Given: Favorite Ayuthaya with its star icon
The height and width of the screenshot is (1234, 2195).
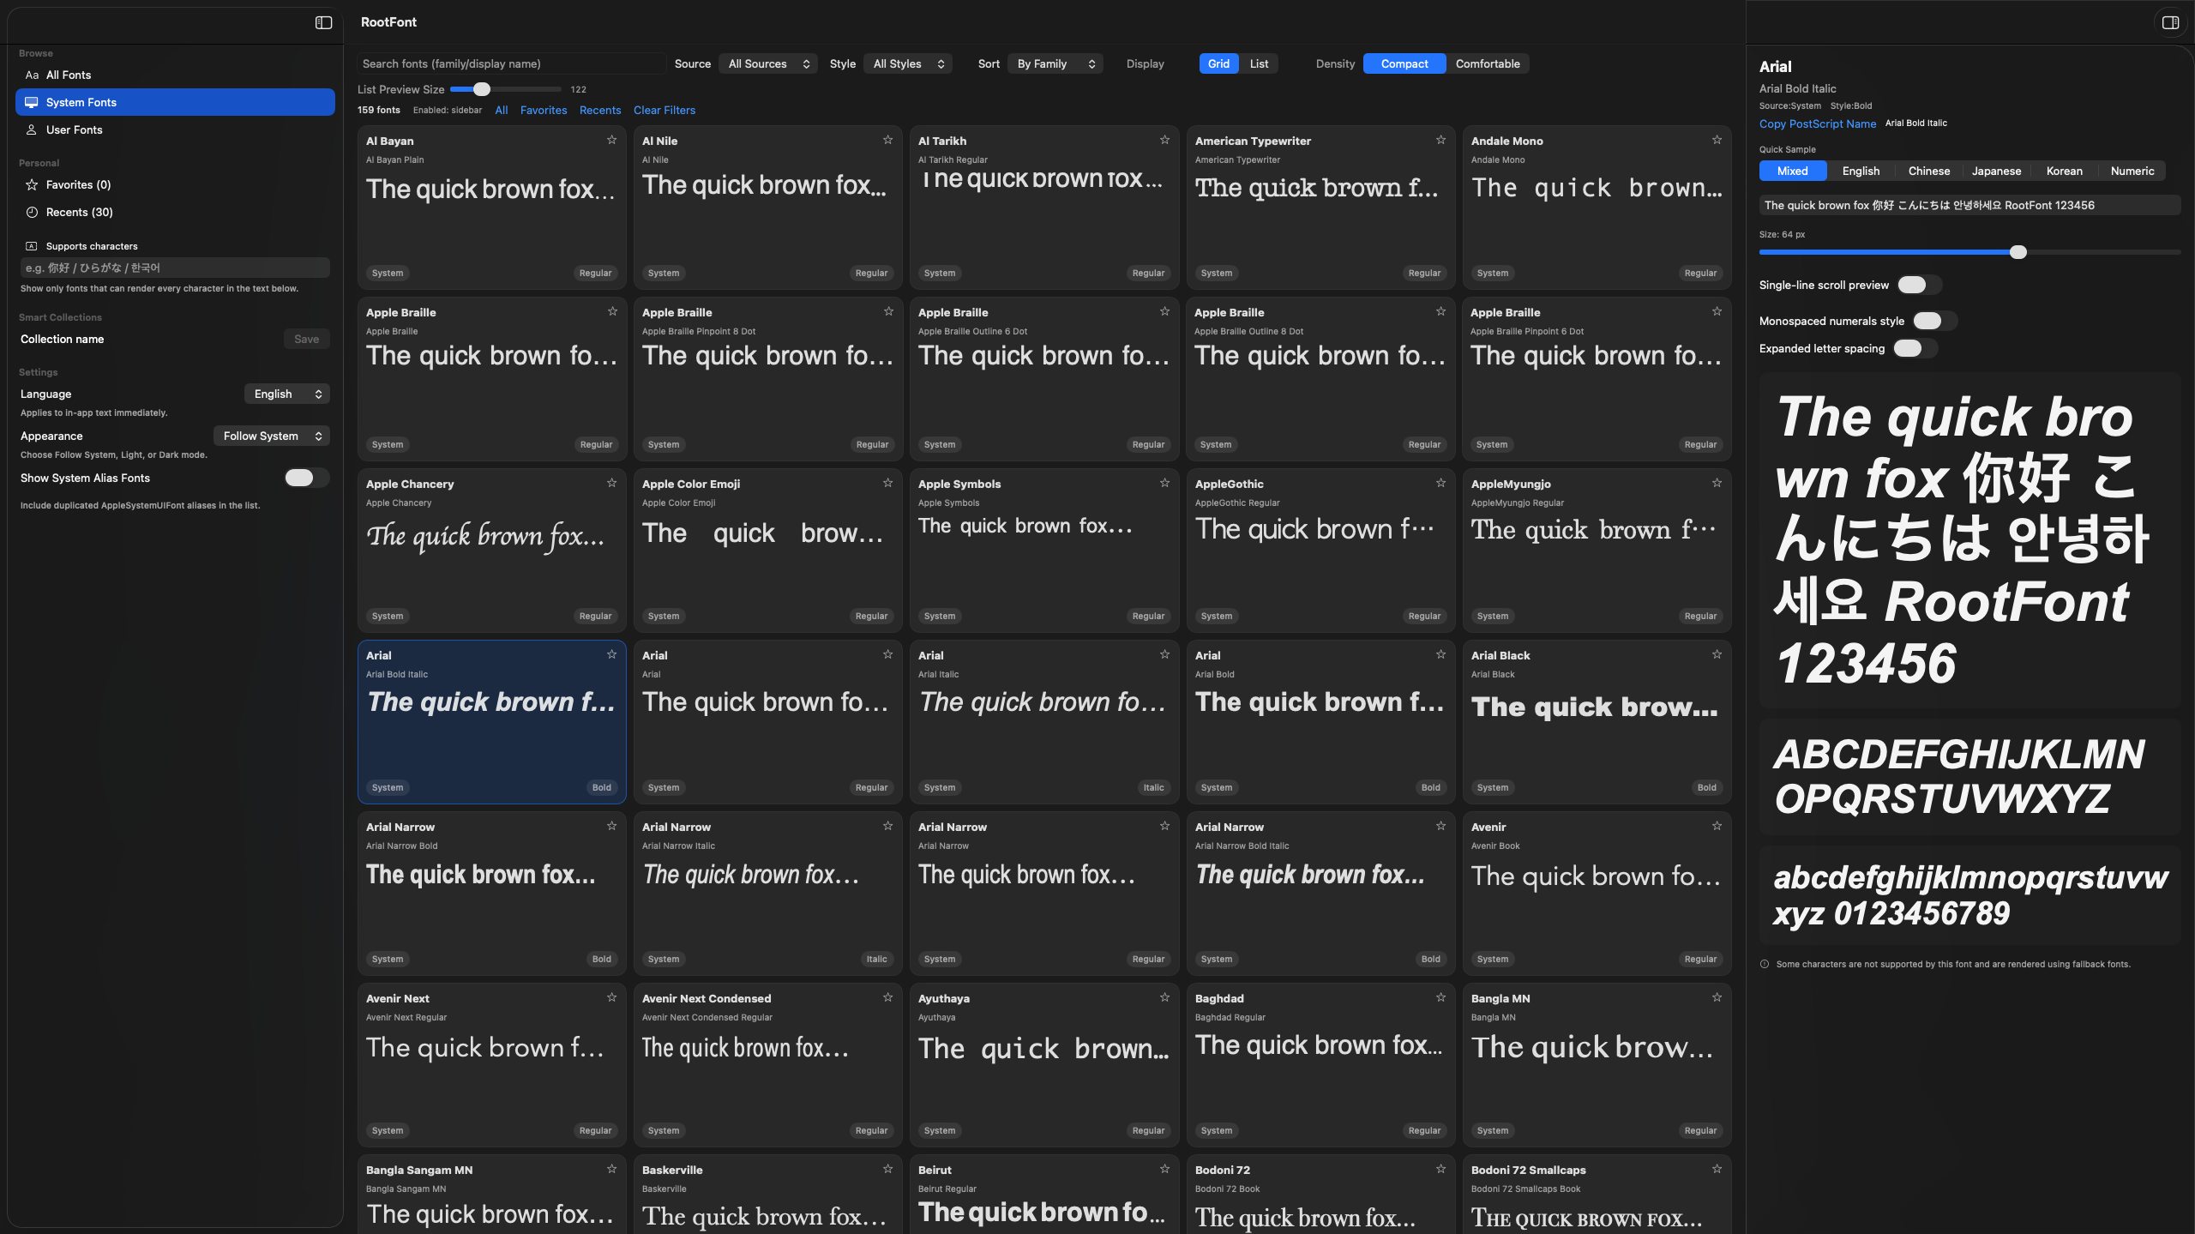Looking at the screenshot, I should [1164, 997].
